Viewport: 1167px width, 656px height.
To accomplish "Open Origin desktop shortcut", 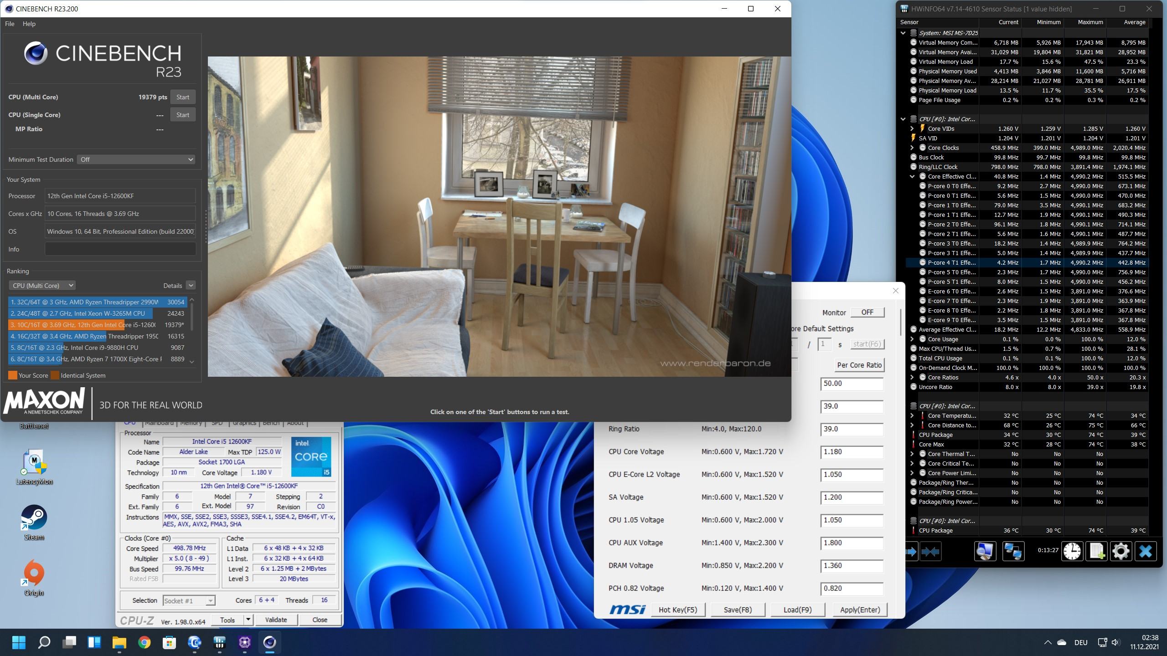I will click(34, 578).
